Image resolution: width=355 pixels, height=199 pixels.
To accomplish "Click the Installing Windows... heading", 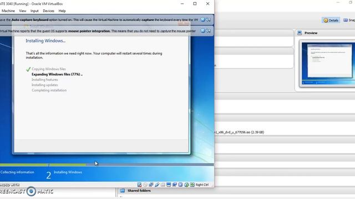I will click(x=45, y=41).
